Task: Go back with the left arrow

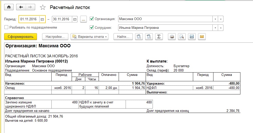Action: (x=22, y=7)
